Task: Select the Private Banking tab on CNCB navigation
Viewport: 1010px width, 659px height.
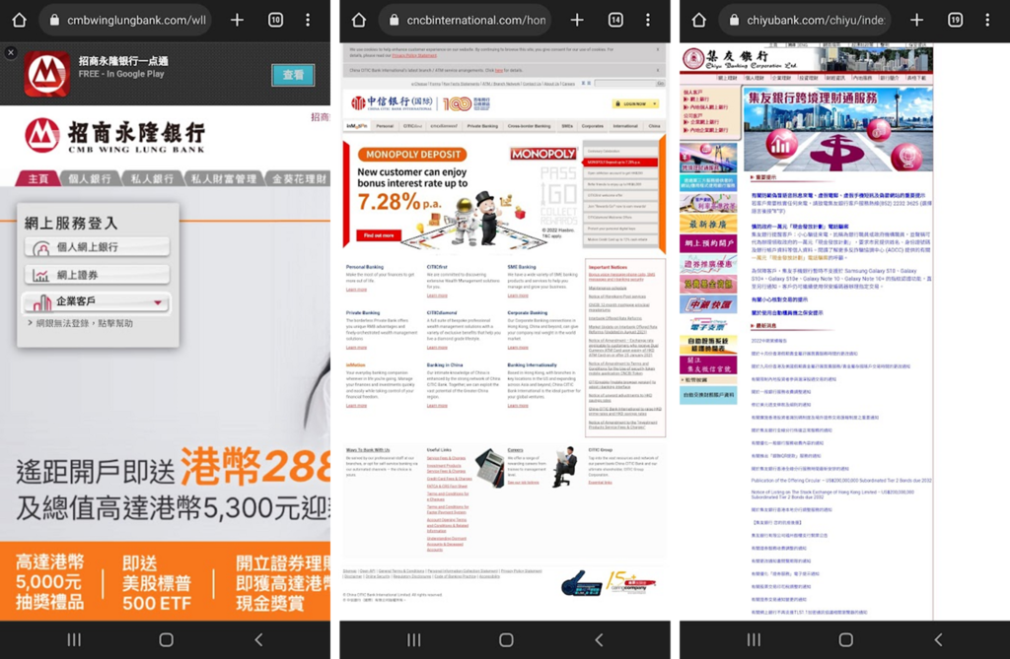Action: (482, 126)
